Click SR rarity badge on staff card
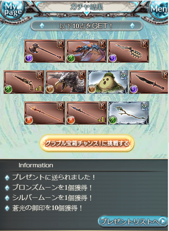Image resolution: width=169 pixels, height=231 pixels. 144,107
